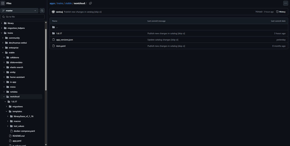Open sonicaj profile link
290x146 pixels.
click(59, 12)
